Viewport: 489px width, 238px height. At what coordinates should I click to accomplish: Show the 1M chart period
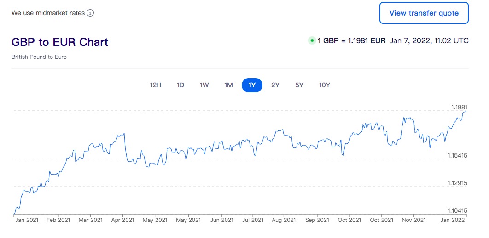click(228, 85)
